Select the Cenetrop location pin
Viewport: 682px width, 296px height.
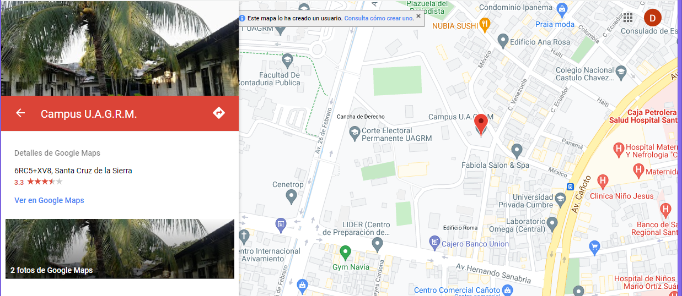coord(292,196)
